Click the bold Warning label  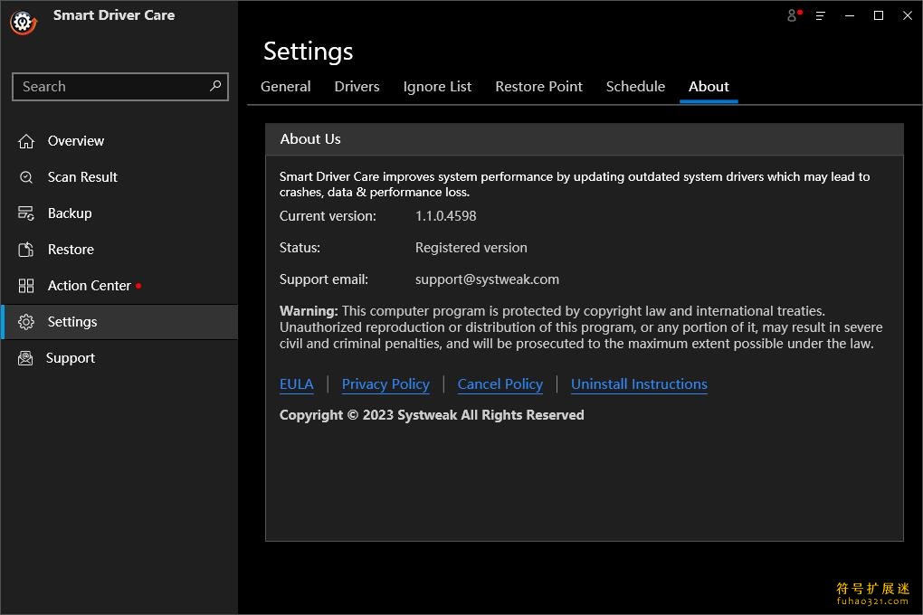point(309,311)
